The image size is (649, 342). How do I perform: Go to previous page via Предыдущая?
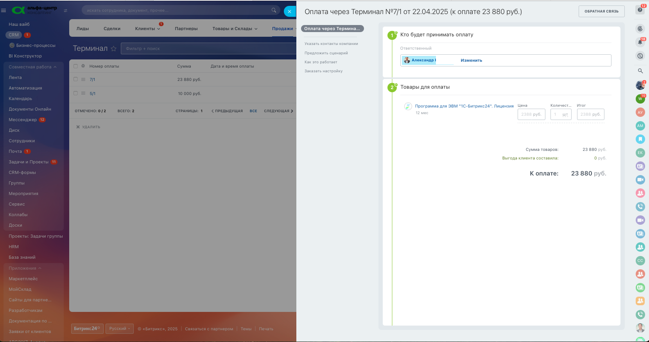coord(227,111)
